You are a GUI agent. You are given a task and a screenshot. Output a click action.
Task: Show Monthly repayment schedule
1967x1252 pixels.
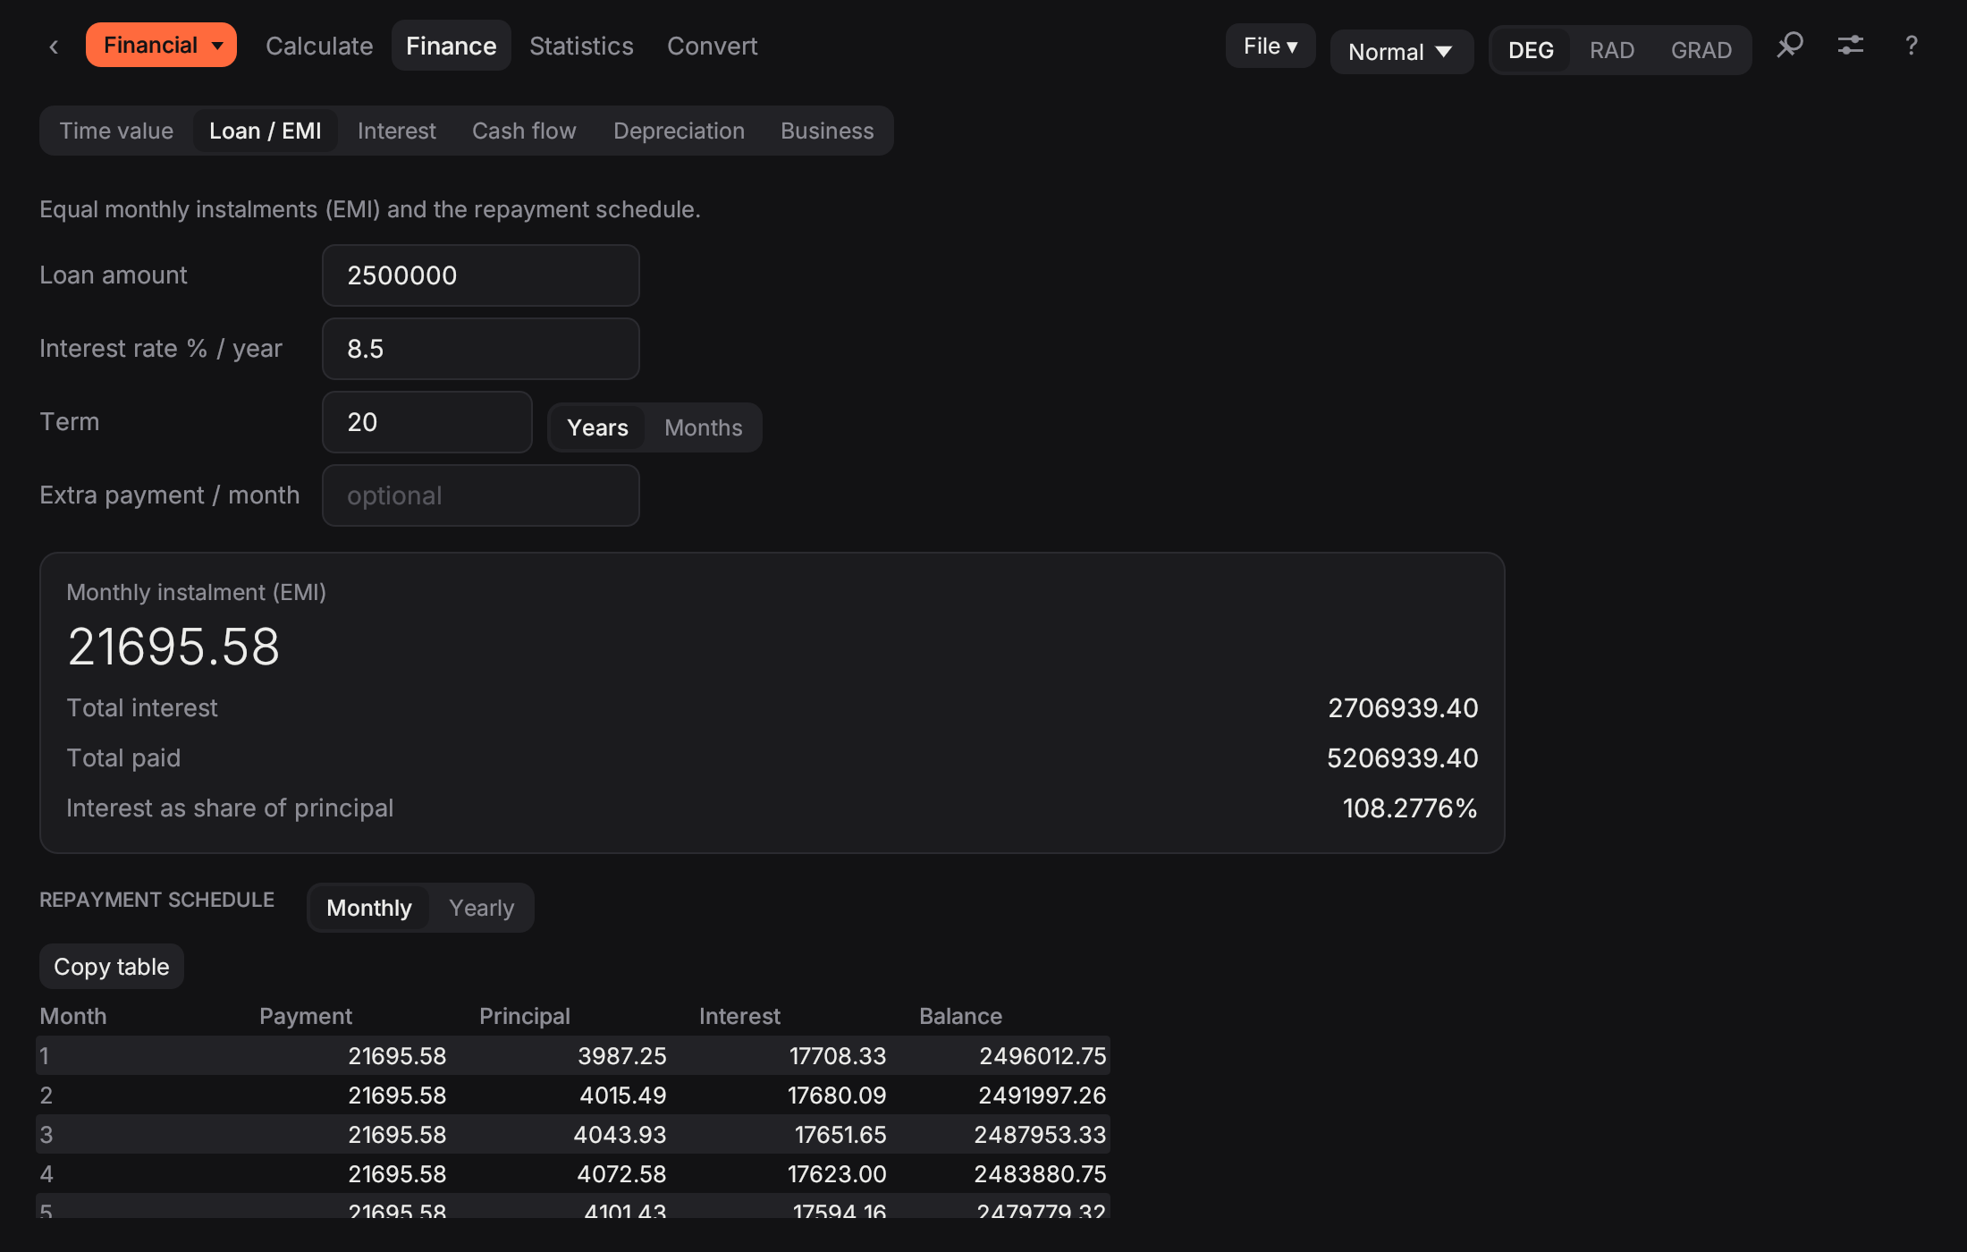pyautogui.click(x=369, y=908)
